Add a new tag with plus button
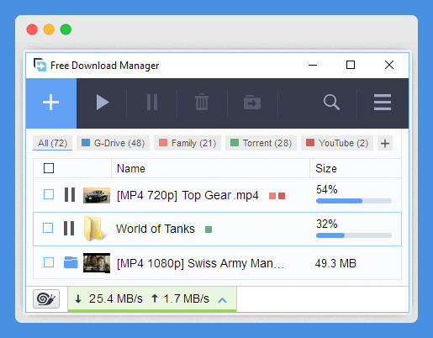The image size is (433, 338). 385,143
